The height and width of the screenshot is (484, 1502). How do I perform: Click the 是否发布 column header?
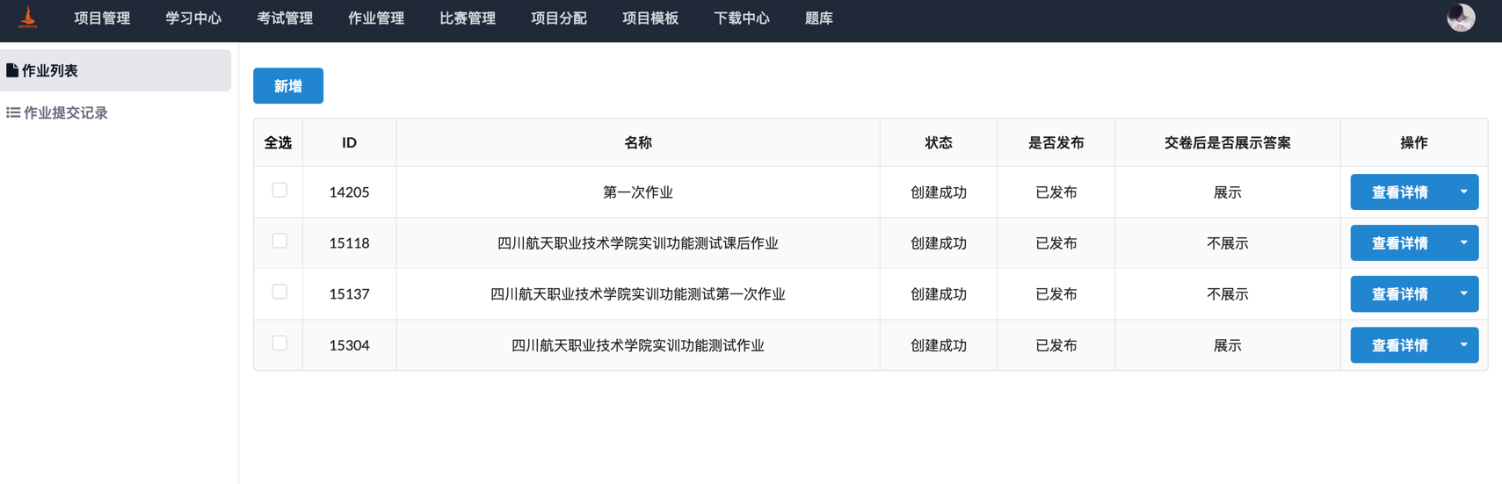click(1056, 142)
